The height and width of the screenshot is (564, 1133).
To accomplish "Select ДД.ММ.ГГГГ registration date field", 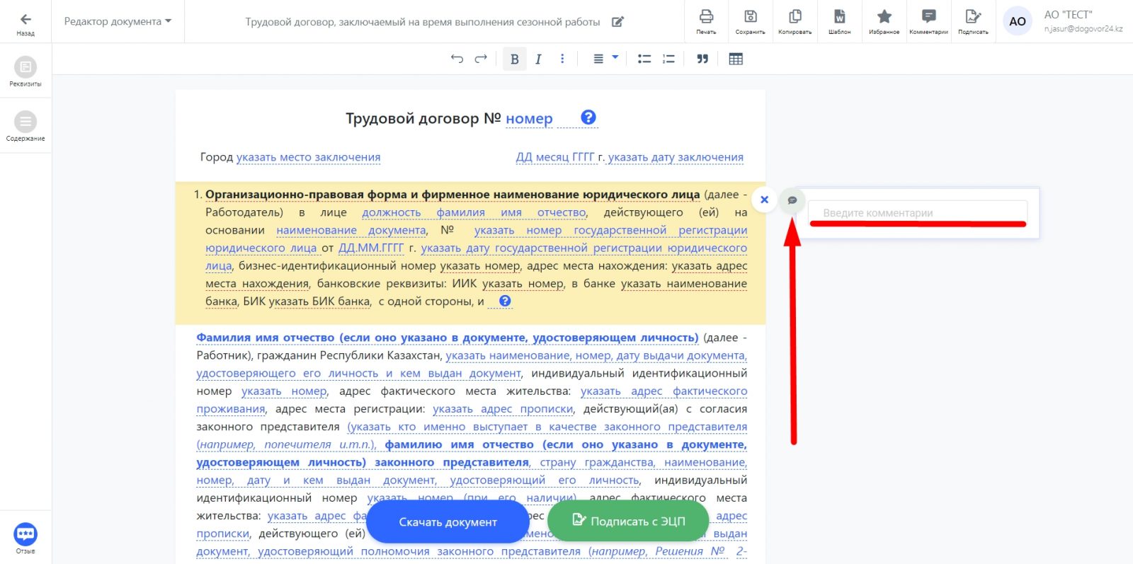I will [x=371, y=248].
